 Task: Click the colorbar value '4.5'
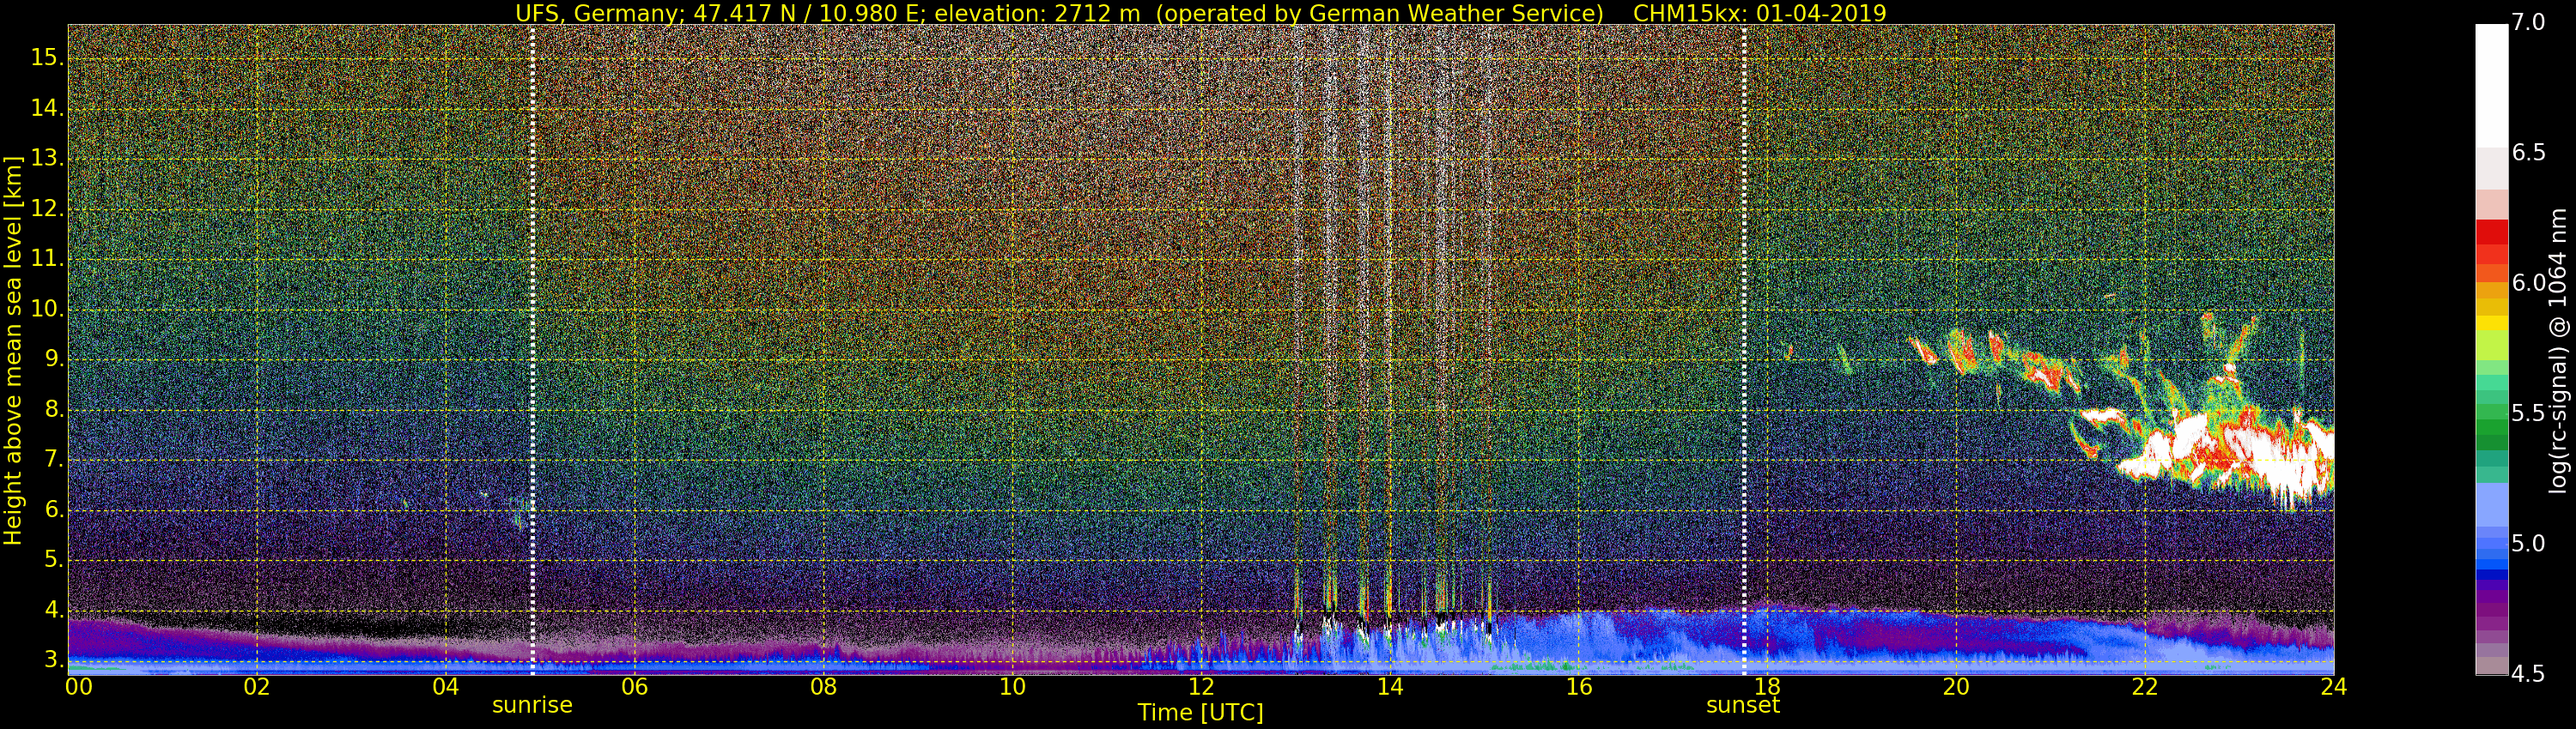point(2528,674)
